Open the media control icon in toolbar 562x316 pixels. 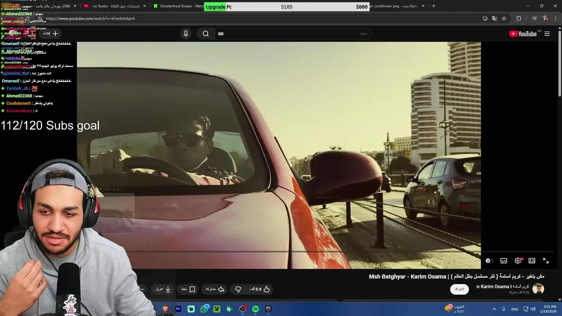[534, 18]
